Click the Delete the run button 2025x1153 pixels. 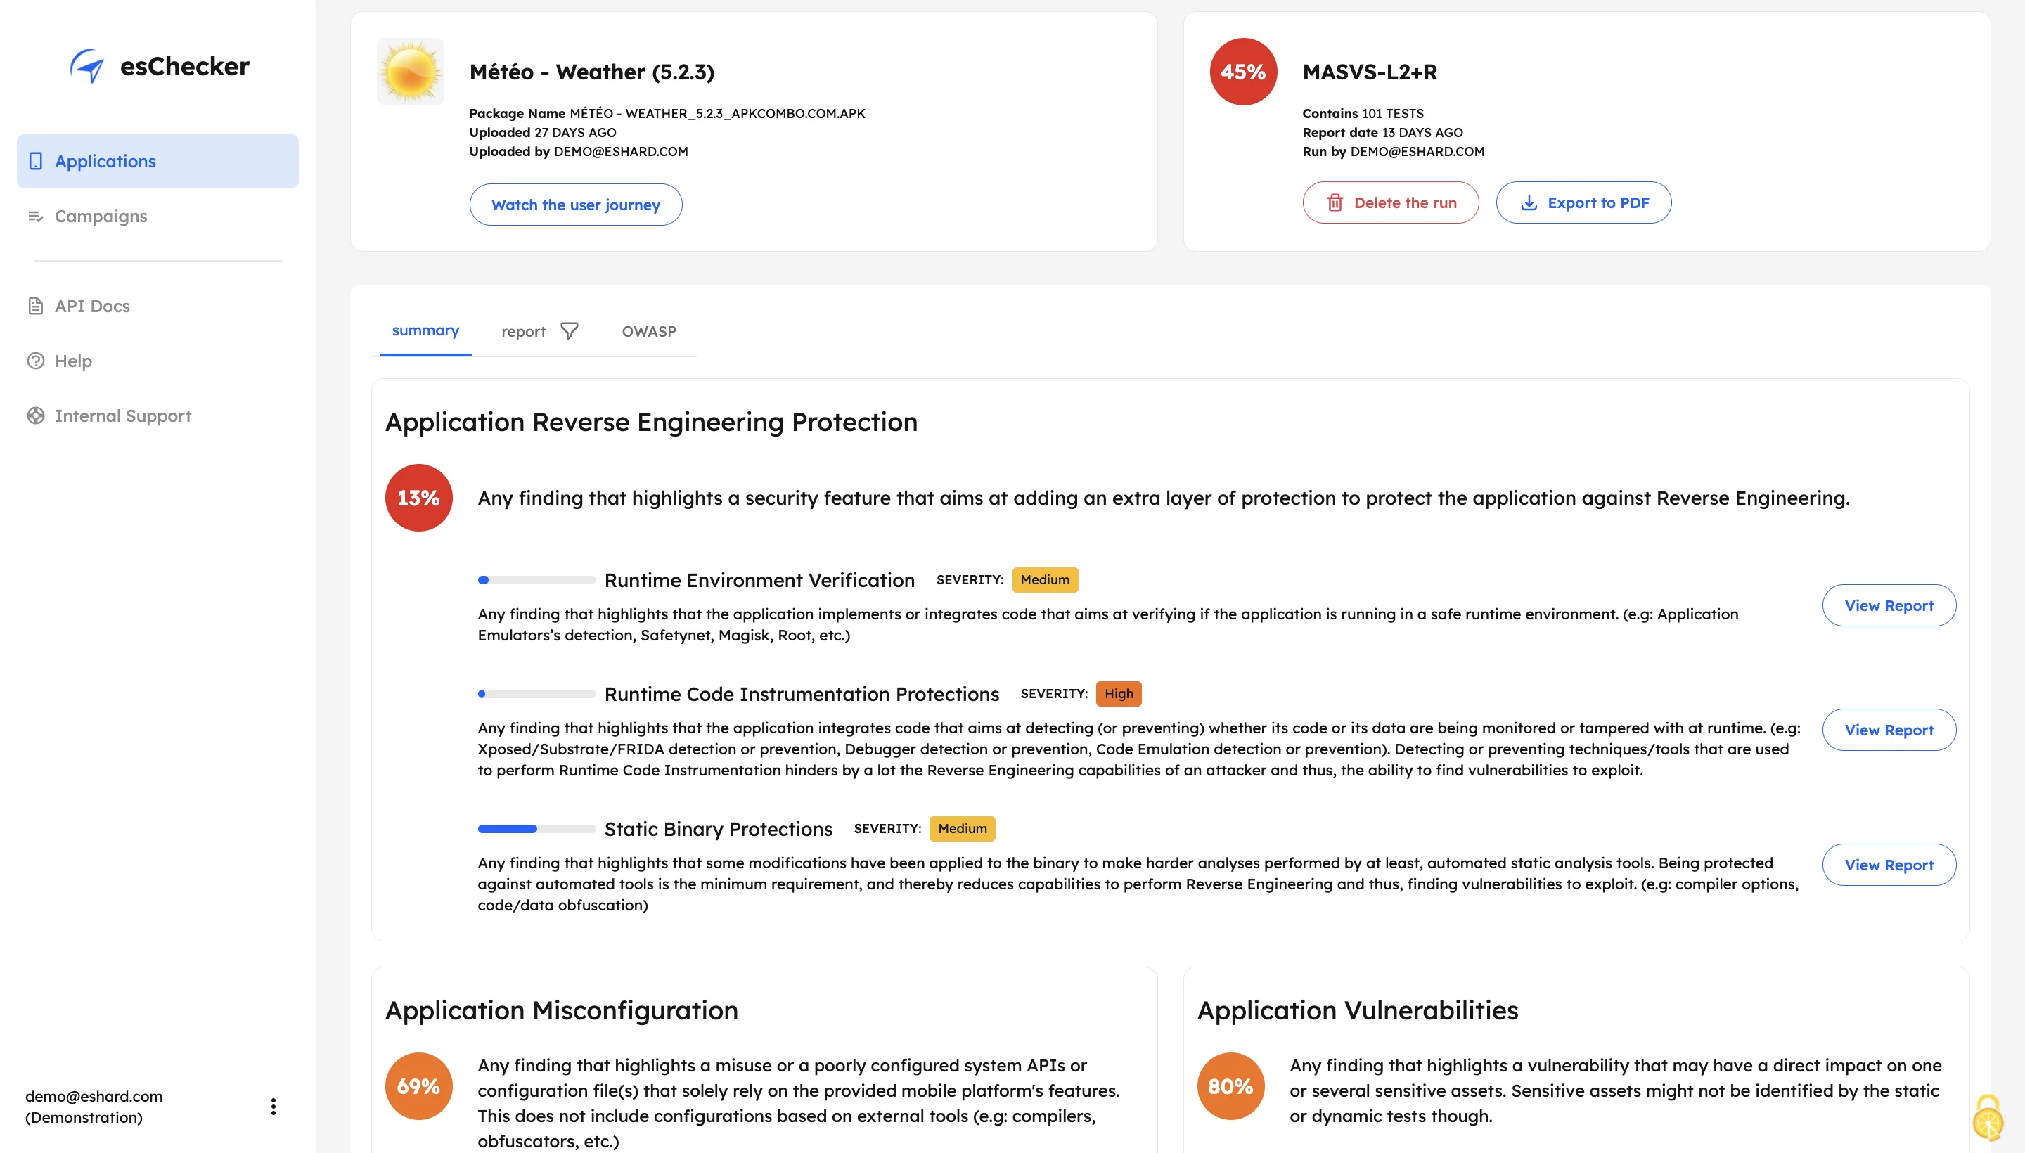(1391, 202)
